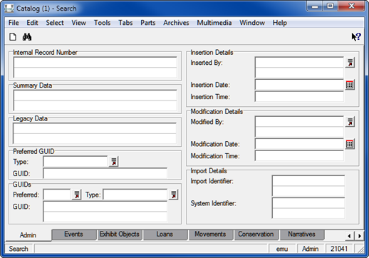Open the Help menu

pyautogui.click(x=280, y=23)
